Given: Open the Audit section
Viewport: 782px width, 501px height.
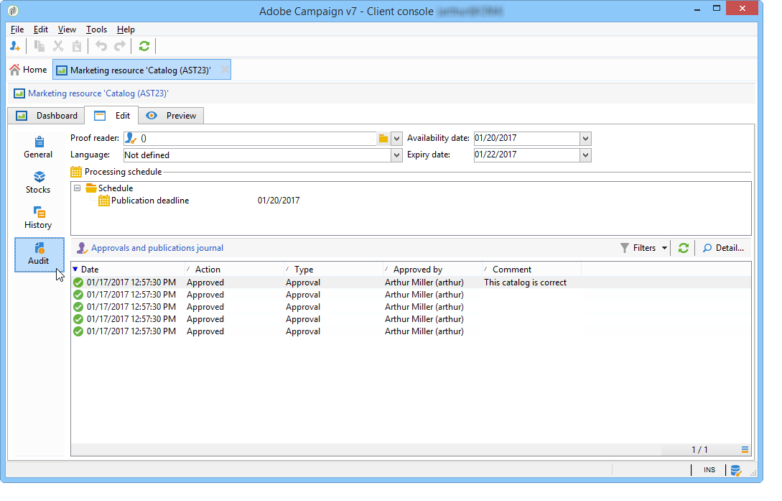Looking at the screenshot, I should point(39,254).
